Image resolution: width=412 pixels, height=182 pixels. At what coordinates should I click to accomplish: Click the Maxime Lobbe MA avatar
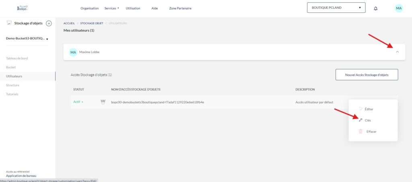73,52
